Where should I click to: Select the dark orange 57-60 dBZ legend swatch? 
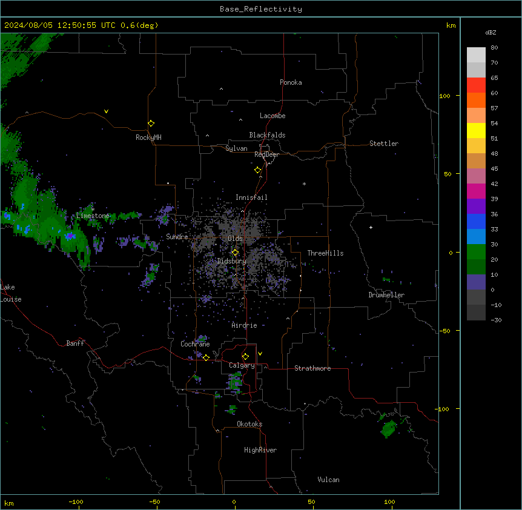pyautogui.click(x=476, y=100)
